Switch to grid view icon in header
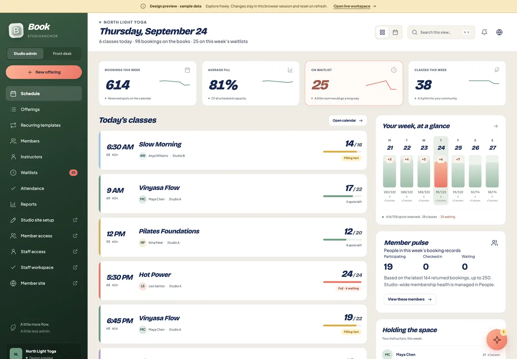Screen dimensions: 517x359 click(x=382, y=32)
